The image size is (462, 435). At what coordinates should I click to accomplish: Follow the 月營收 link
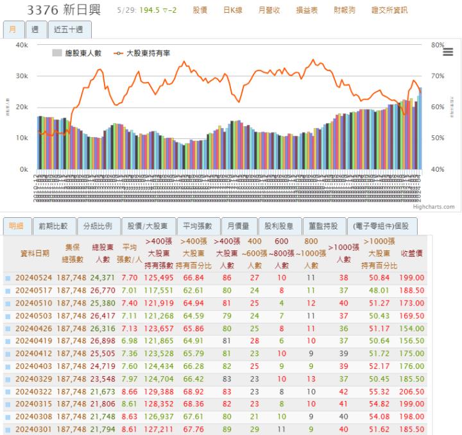[x=269, y=10]
